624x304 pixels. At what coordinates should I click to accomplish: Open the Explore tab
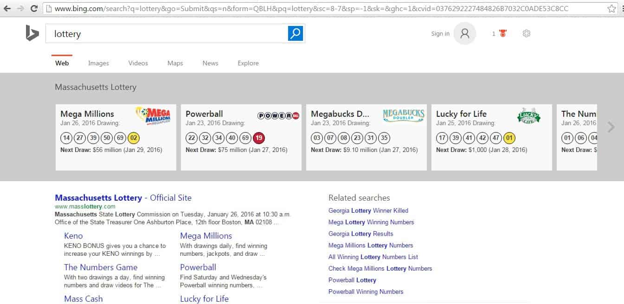tap(248, 63)
